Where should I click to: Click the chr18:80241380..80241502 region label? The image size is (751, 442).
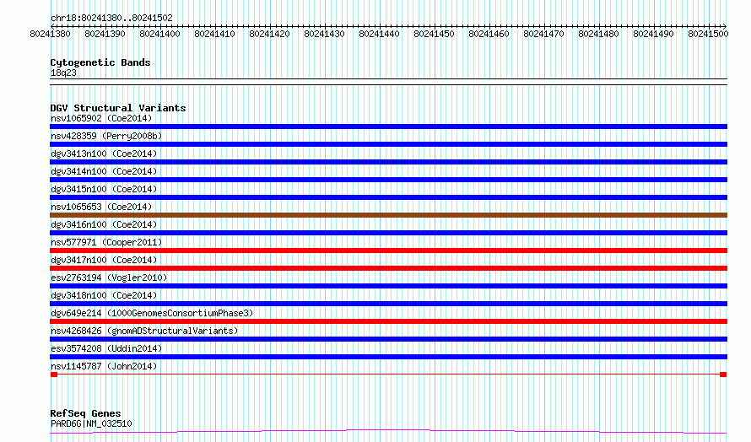point(111,18)
